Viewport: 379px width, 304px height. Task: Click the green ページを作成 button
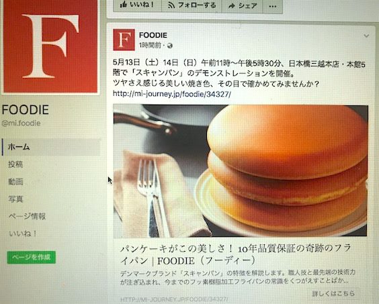click(32, 258)
